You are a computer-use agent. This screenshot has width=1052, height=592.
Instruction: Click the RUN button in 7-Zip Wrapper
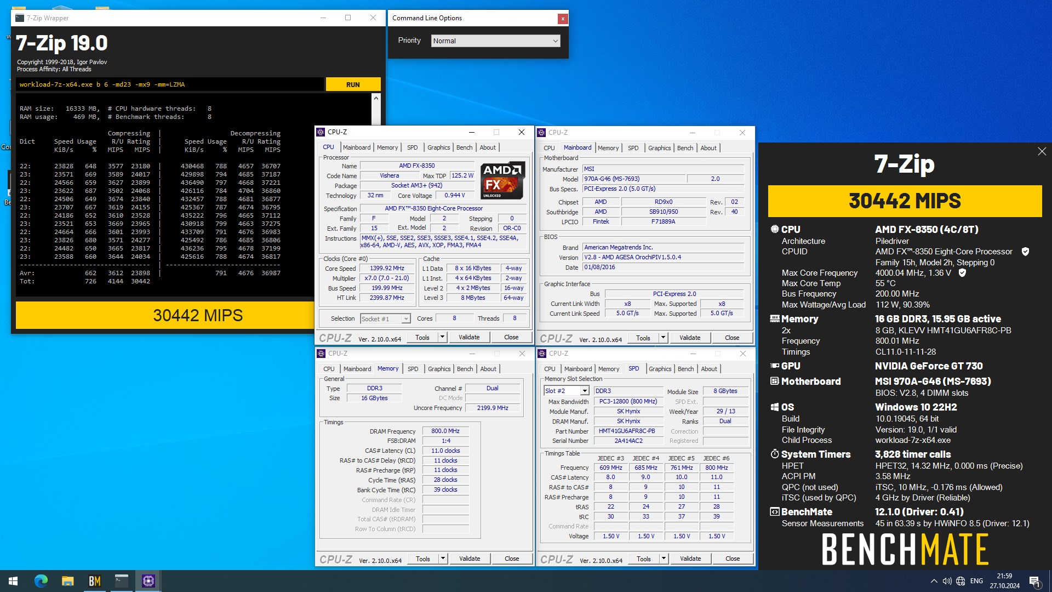pos(353,84)
